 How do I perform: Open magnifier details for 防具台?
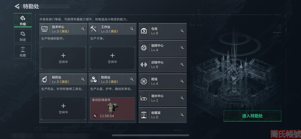(132, 79)
